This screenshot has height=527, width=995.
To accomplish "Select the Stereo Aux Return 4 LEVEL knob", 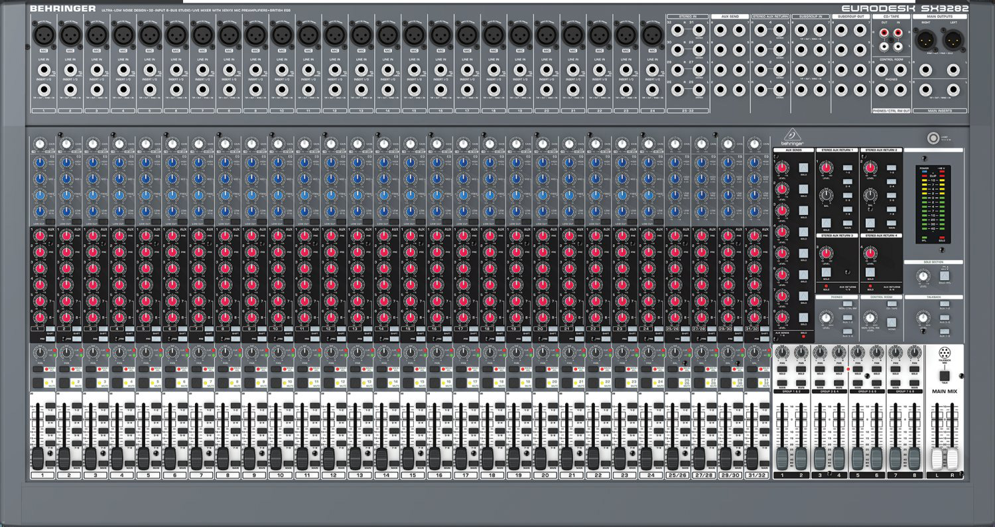I will [870, 253].
